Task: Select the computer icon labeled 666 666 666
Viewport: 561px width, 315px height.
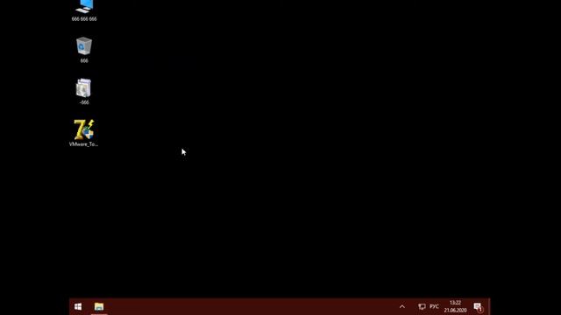Action: pyautogui.click(x=84, y=10)
